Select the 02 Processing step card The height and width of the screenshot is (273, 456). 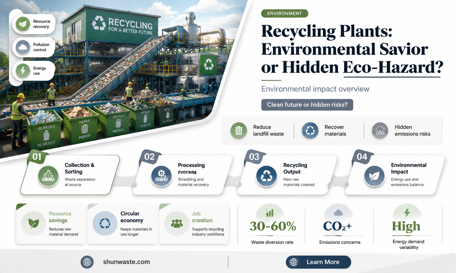point(182,175)
